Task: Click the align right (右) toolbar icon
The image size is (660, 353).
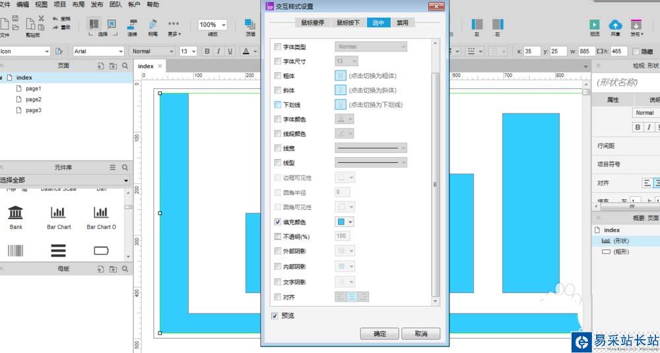Action: tap(498, 24)
